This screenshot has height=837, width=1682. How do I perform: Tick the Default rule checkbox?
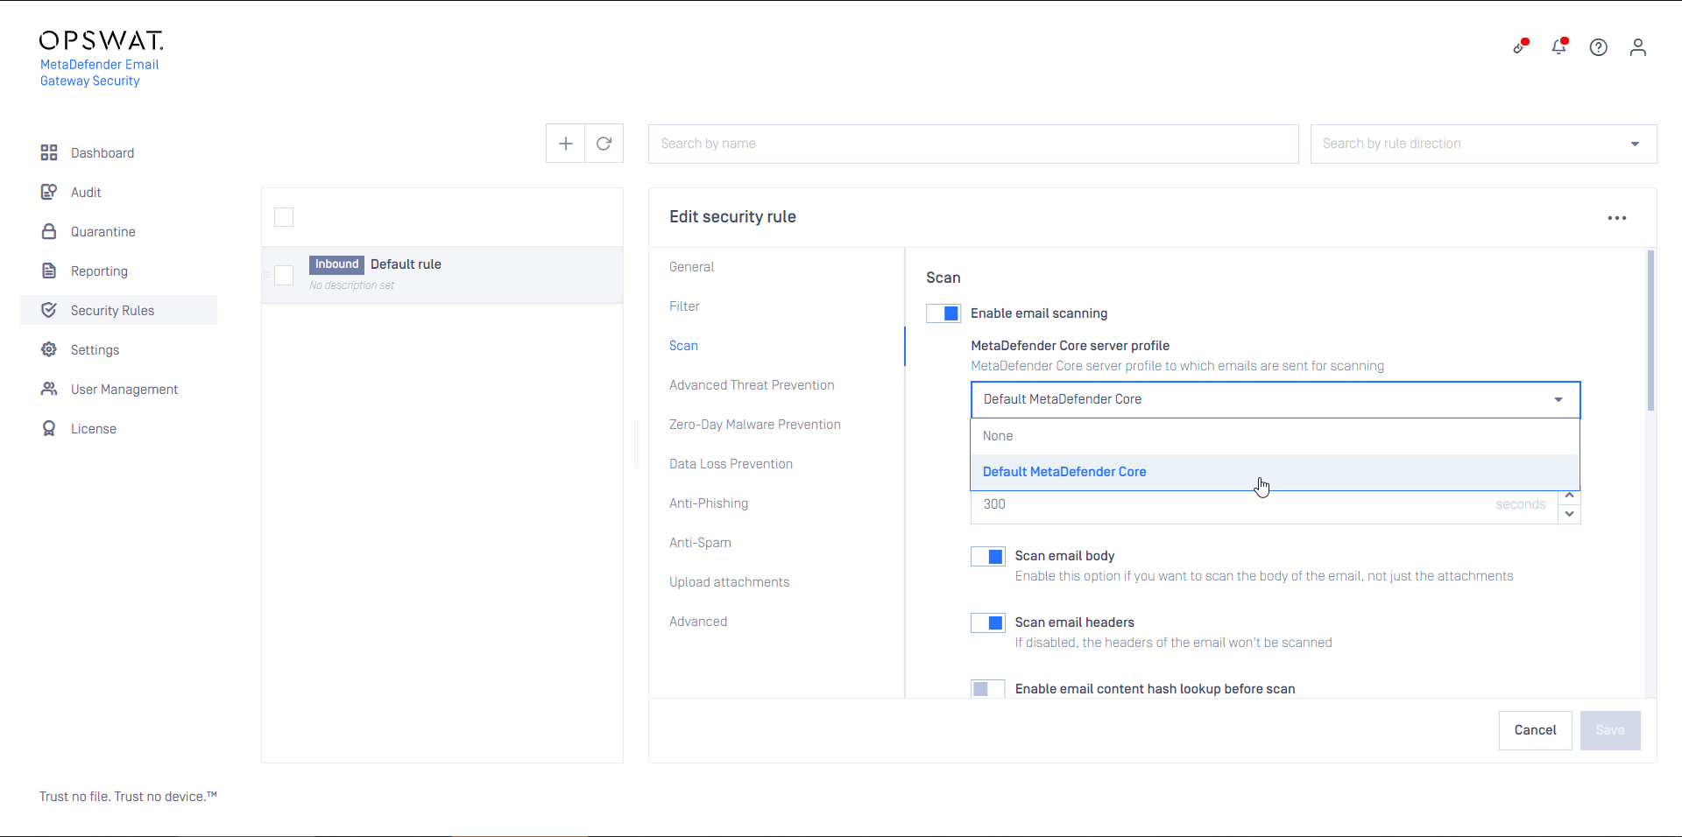point(284,275)
